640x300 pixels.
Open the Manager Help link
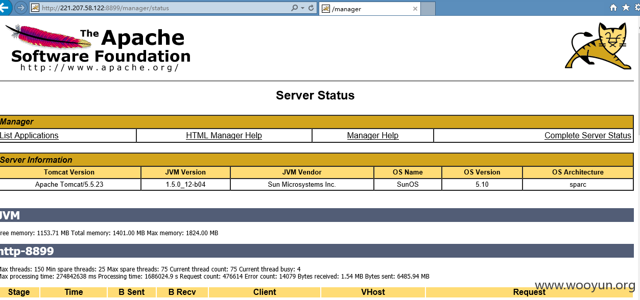pyautogui.click(x=373, y=135)
